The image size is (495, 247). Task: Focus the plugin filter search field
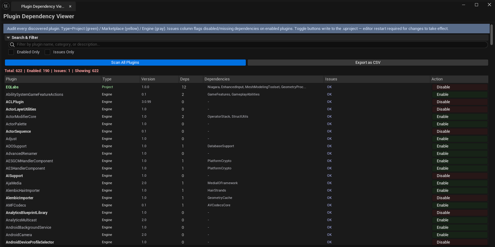tap(248, 45)
